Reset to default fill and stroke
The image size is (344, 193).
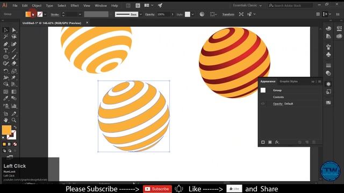tap(3, 138)
